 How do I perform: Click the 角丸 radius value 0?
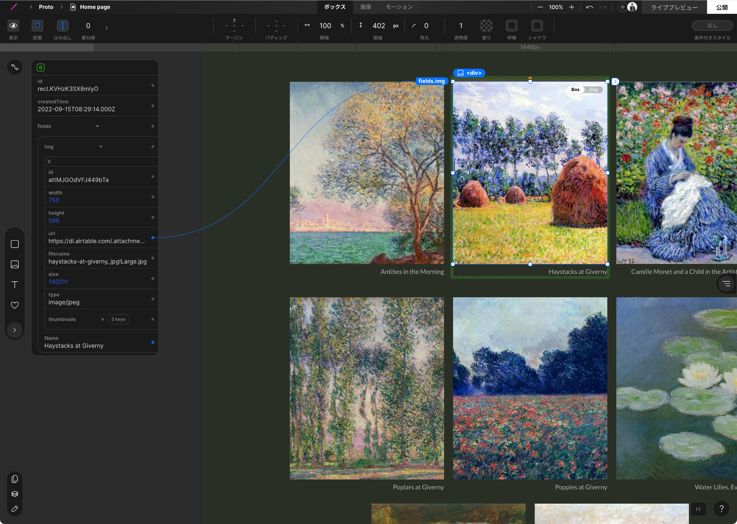pos(426,25)
